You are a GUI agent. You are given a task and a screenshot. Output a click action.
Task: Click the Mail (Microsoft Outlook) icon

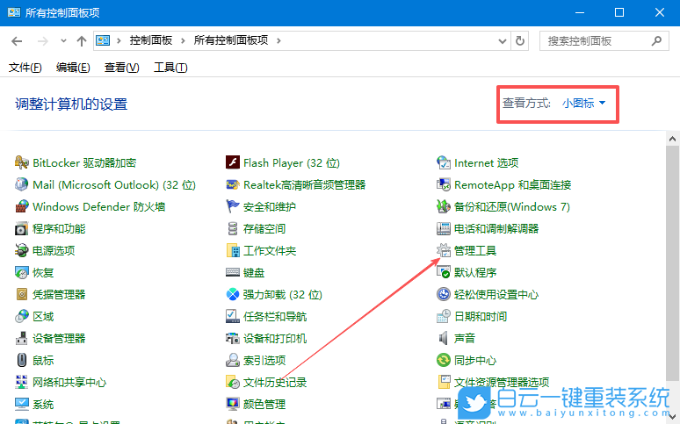point(22,184)
